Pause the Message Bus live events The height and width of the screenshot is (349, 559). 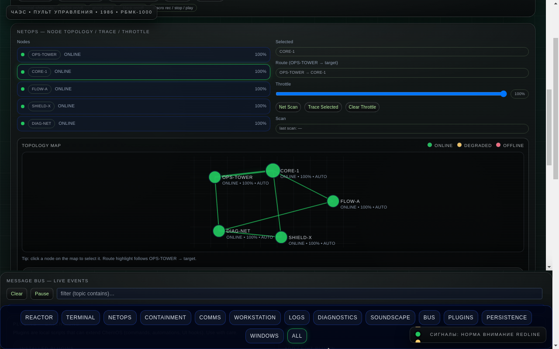tap(41, 294)
